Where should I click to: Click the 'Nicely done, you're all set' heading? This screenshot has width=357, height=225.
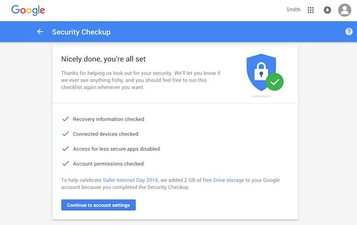tap(103, 59)
